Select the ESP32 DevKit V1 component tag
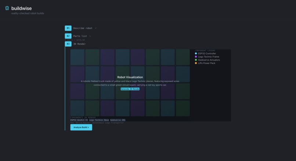296x161 pixels. (79, 120)
